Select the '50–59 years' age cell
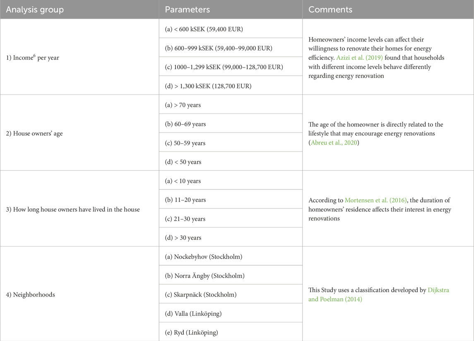Screen dimensions: 474x341 click(231, 142)
